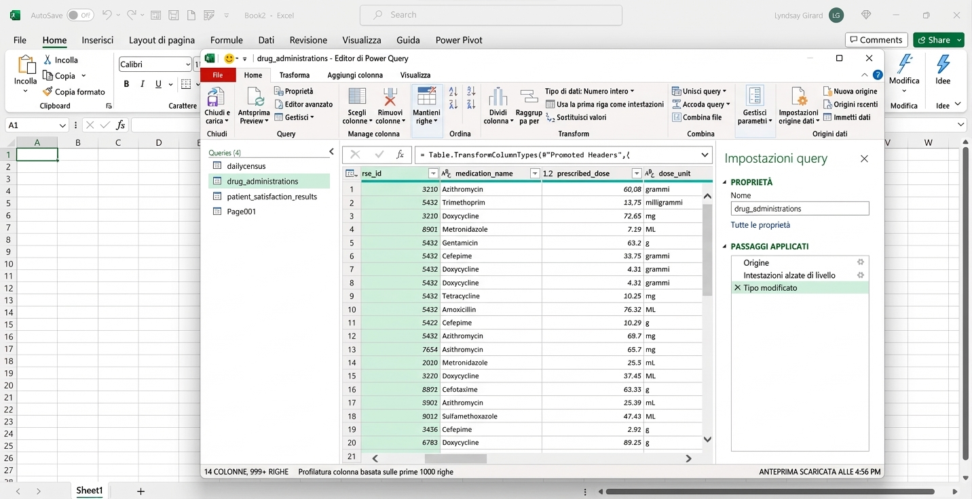
Task: Open the Tipo di dati dropdown
Action: click(633, 91)
